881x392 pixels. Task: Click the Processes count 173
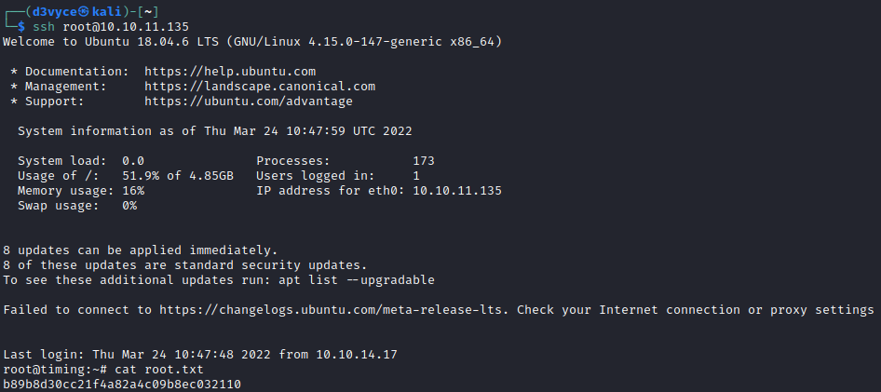coord(424,161)
